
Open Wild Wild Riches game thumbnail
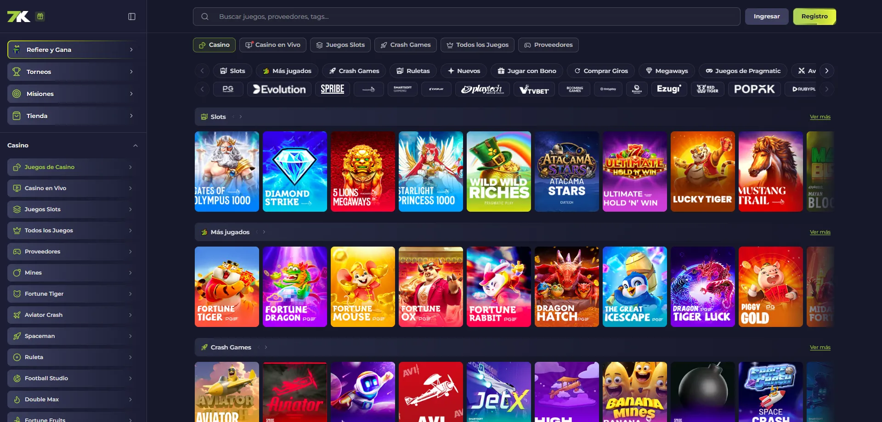pos(499,172)
